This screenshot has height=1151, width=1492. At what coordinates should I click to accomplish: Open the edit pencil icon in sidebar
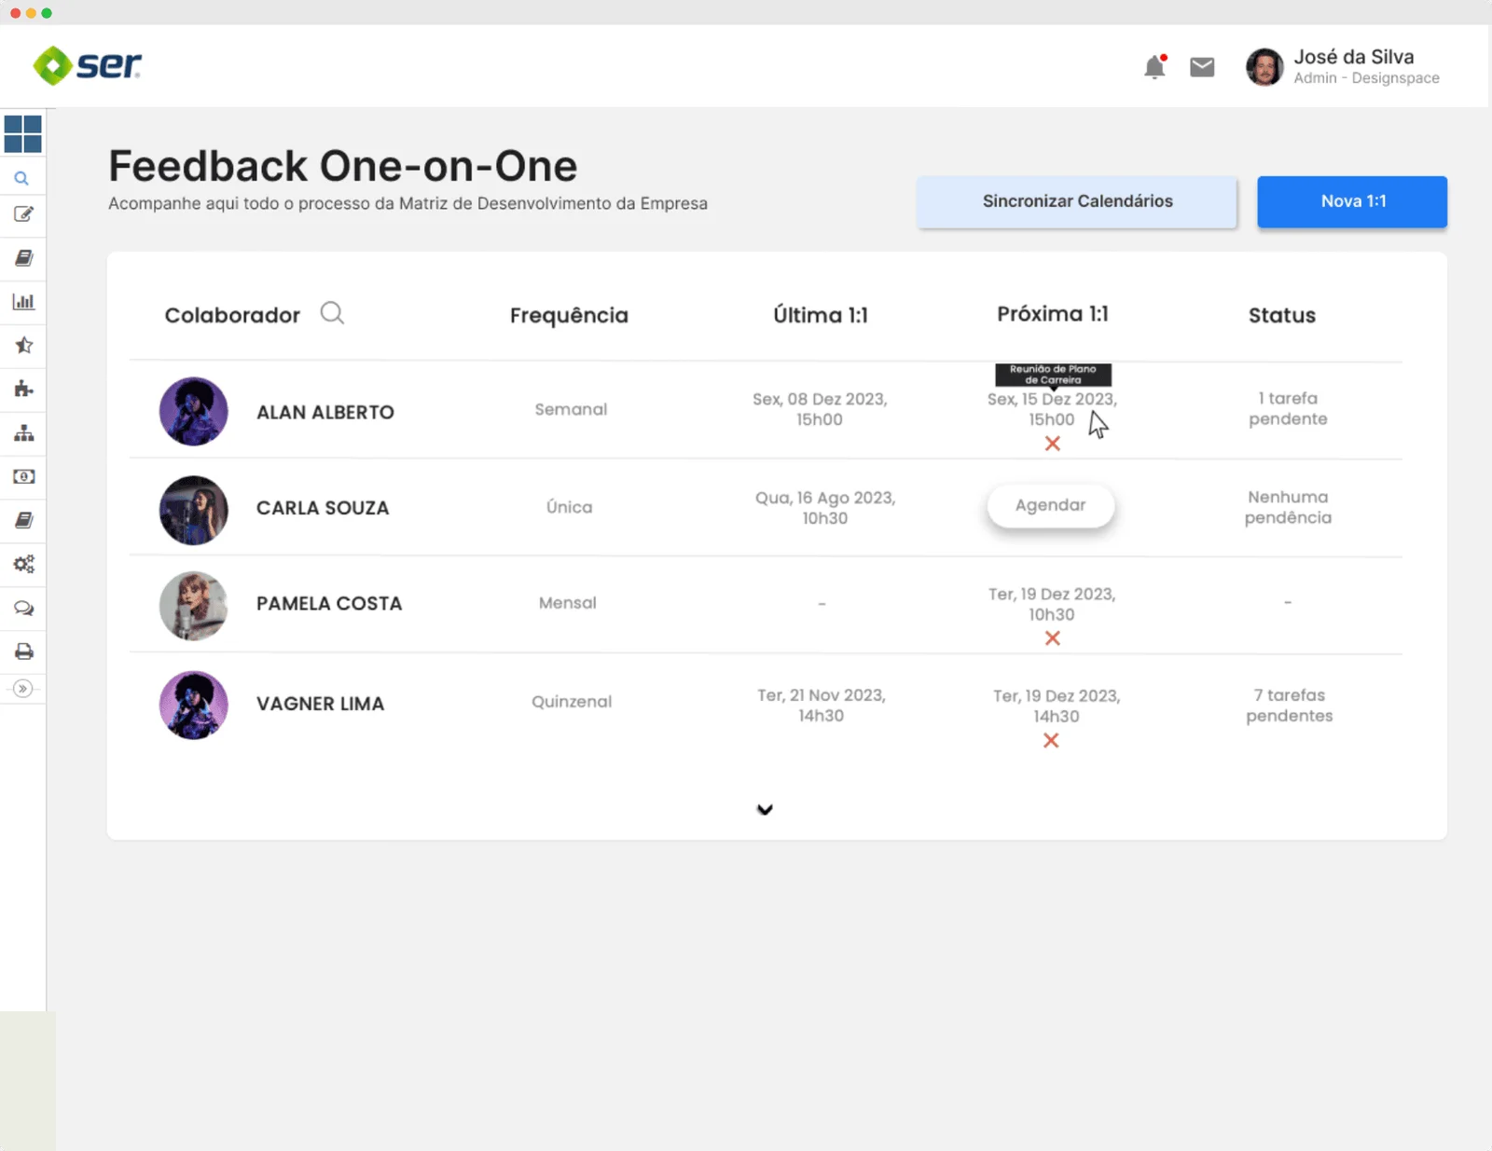pos(23,214)
